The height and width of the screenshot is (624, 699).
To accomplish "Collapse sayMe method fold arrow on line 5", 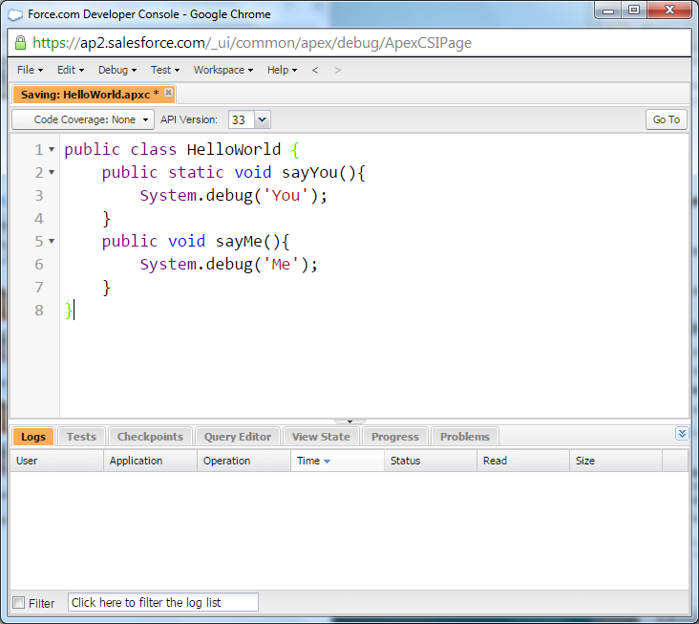I will pyautogui.click(x=52, y=242).
